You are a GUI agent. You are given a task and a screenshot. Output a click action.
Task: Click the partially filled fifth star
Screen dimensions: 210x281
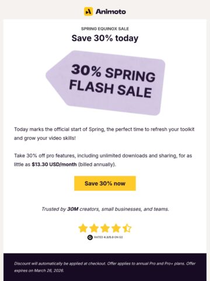coord(127,228)
